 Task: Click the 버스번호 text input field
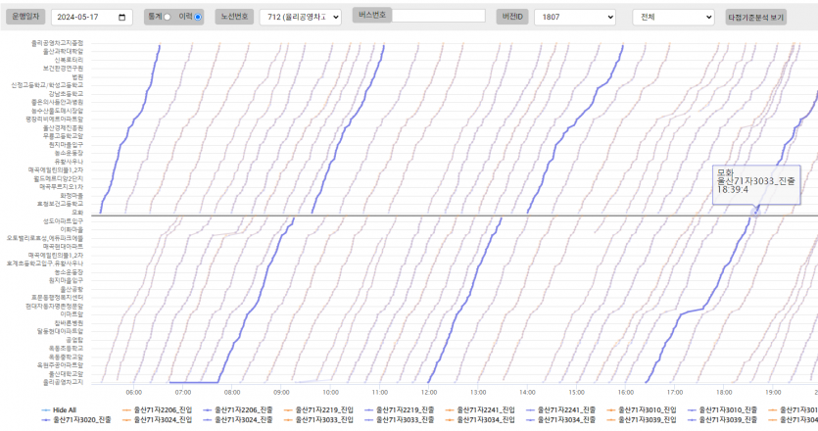point(438,17)
